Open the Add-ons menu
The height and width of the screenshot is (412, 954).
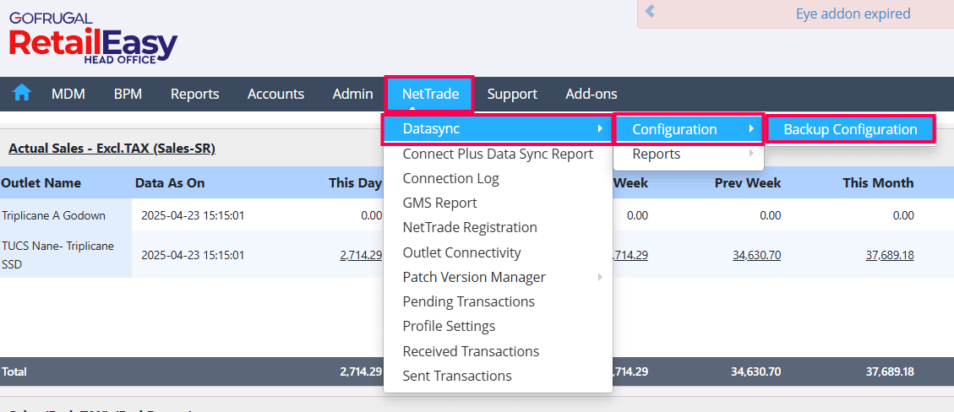click(x=591, y=94)
